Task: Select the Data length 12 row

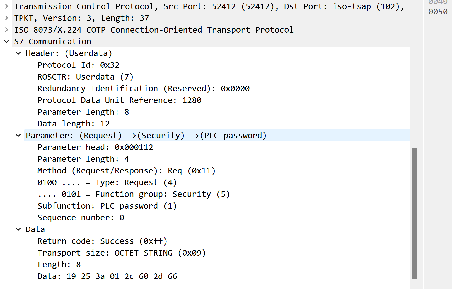Action: coord(74,124)
